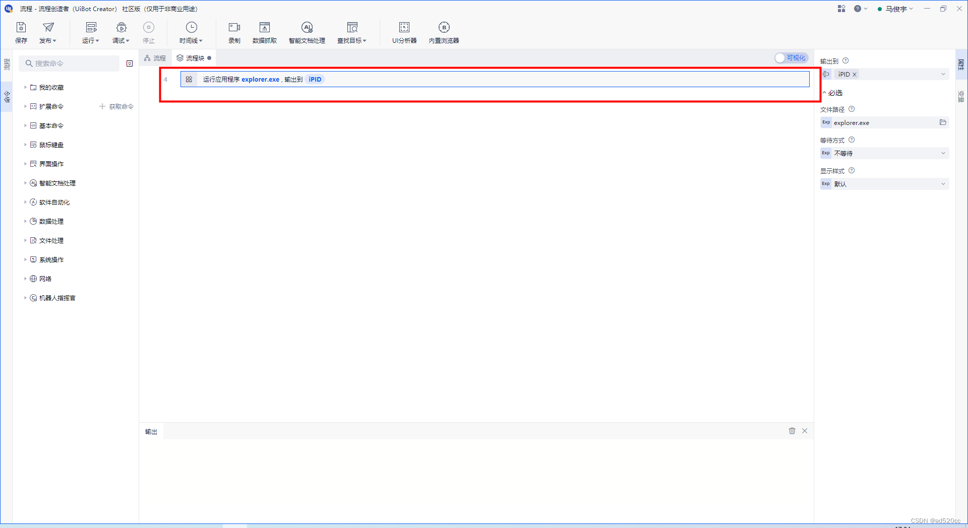Click the 发布 publish icon

(x=47, y=32)
